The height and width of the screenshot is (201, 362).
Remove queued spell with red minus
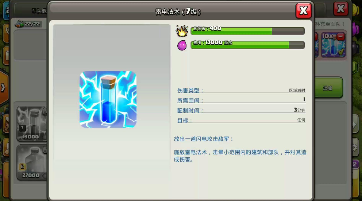(x=340, y=36)
